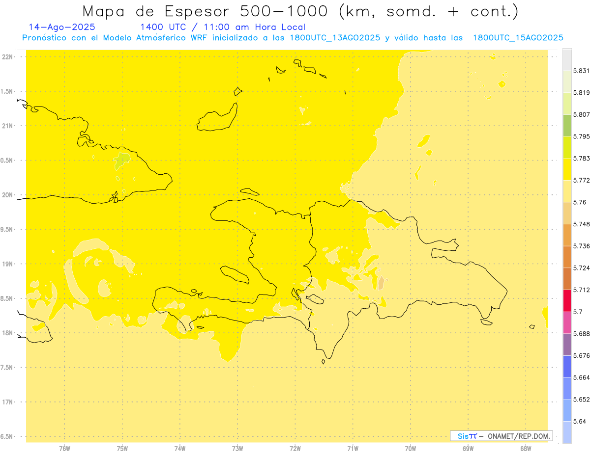590x455 pixels.
Task: Click the legend value "5.831"
Action: pyautogui.click(x=581, y=70)
